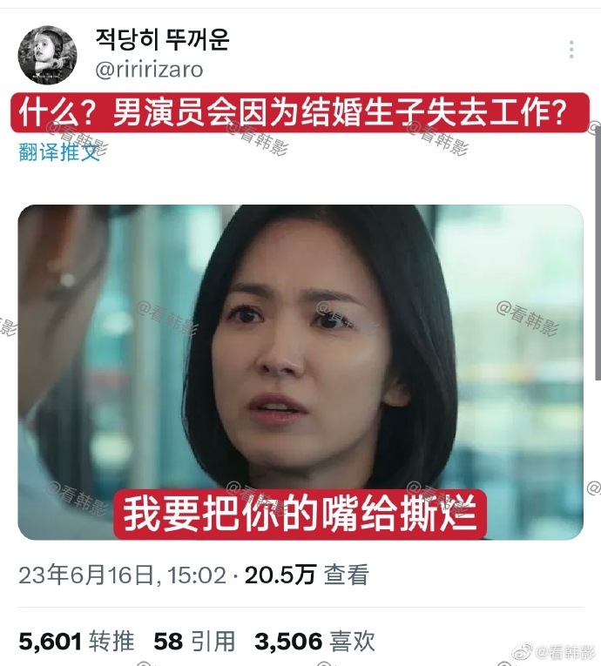Click the vertical scrollbar on the right edge
Image resolution: width=601 pixels, height=666 pixels.
point(598,252)
